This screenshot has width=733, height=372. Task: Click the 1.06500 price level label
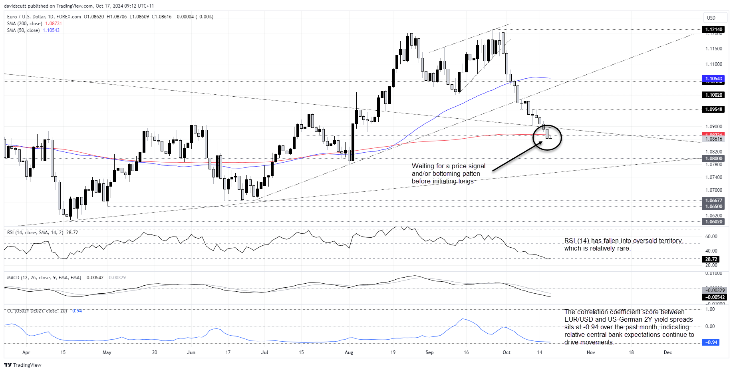click(x=713, y=207)
